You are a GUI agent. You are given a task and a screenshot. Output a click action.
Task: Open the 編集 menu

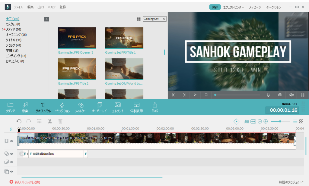pyautogui.click(x=30, y=7)
